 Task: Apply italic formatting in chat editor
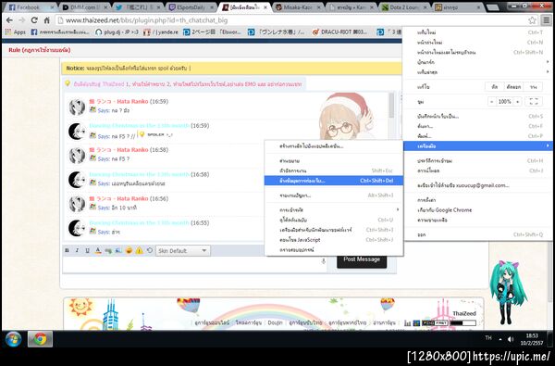tap(77, 250)
